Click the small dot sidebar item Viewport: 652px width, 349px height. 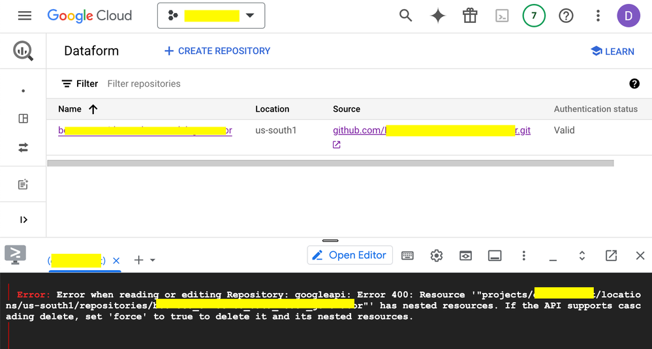point(23,91)
